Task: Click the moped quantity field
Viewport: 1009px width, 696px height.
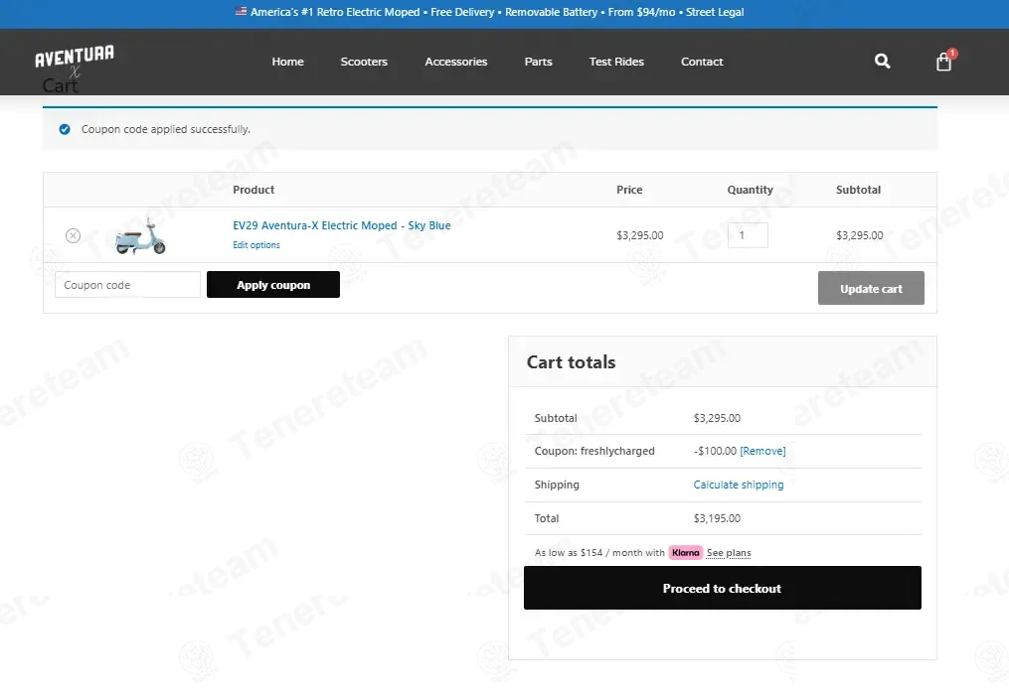Action: coord(748,235)
